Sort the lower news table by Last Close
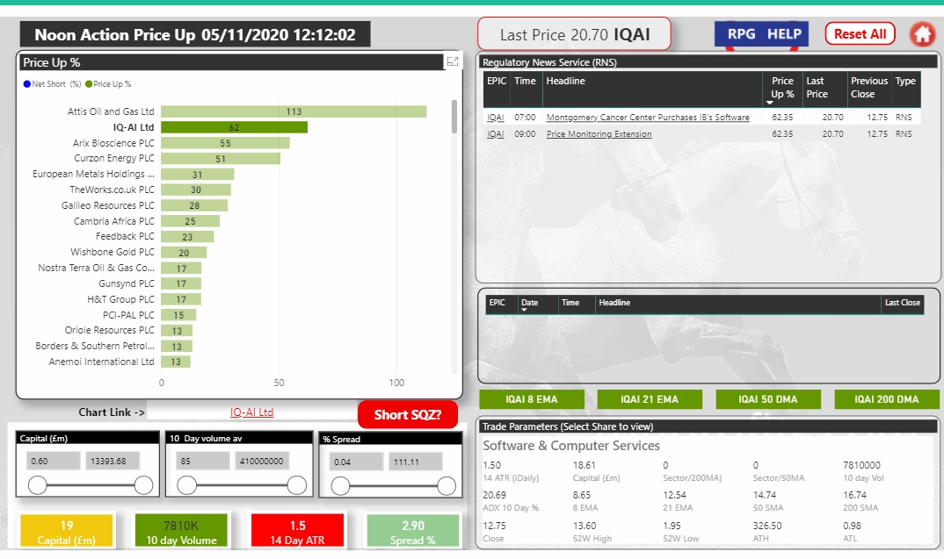Screen dimensions: 944x559 (x=902, y=303)
